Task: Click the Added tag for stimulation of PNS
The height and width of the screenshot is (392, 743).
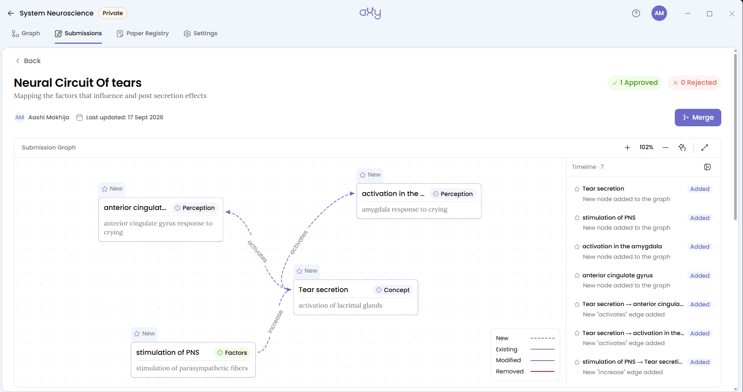Action: pos(700,218)
